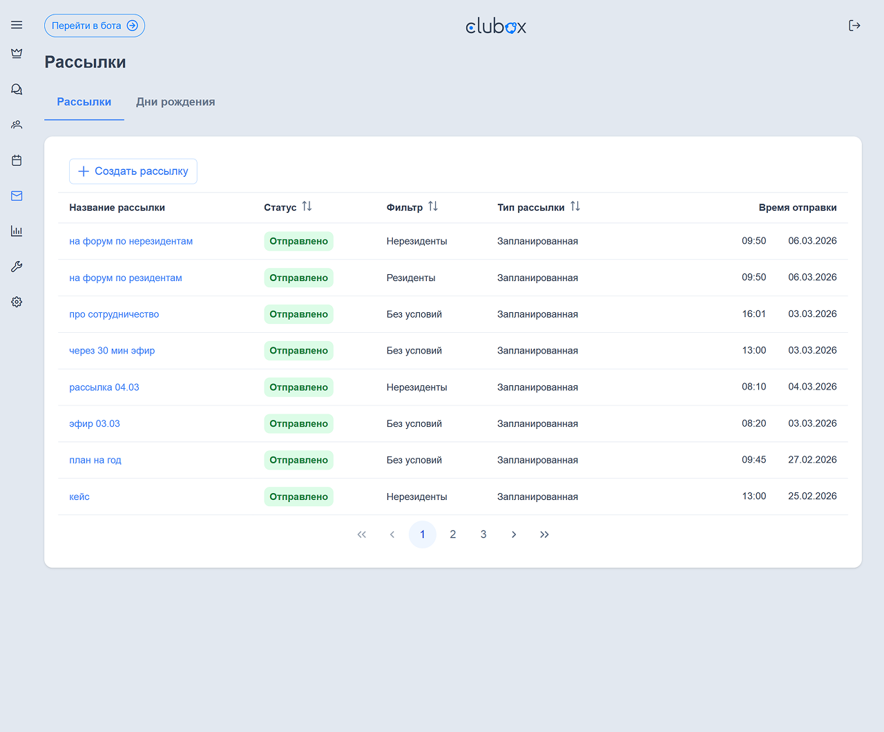Click the Создать рассылку button
This screenshot has width=884, height=732.
coord(133,171)
